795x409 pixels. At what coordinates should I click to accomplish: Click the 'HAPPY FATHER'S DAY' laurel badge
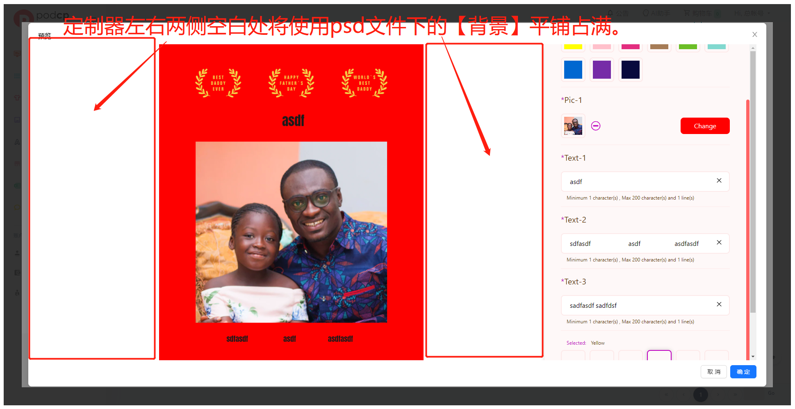291,83
